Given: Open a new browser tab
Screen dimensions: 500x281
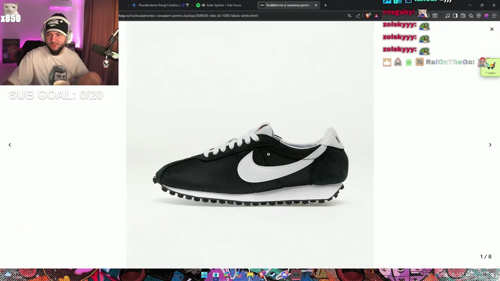Looking at the screenshot, I should coord(325,5).
